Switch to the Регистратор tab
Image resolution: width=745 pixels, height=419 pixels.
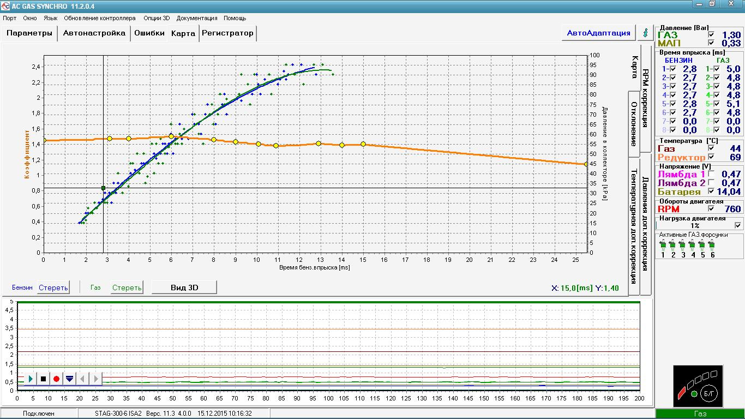[227, 33]
